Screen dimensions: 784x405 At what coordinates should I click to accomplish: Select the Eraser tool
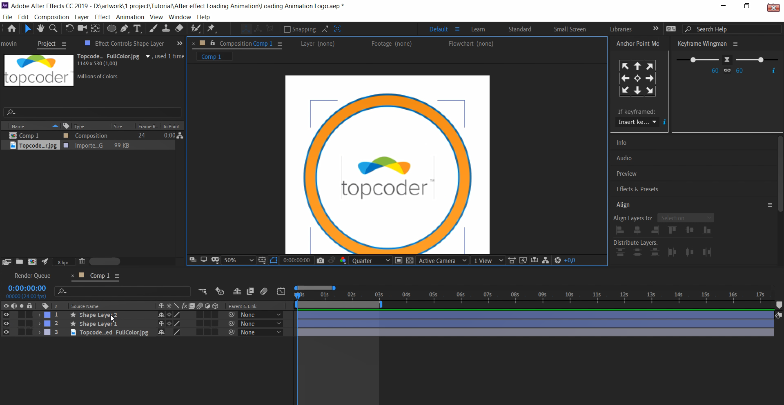pyautogui.click(x=179, y=29)
